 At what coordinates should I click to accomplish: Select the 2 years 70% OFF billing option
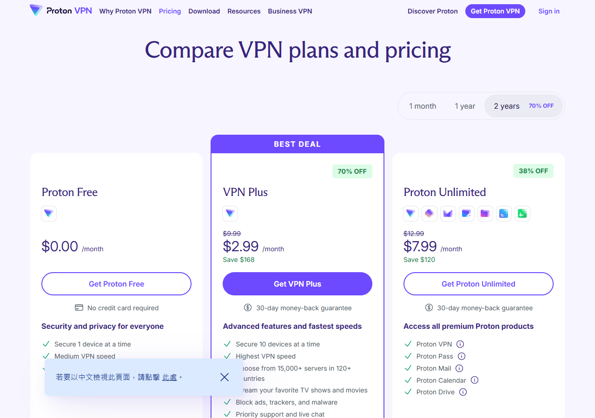[x=507, y=106]
